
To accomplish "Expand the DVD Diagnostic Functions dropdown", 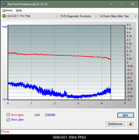I will (78, 16).
